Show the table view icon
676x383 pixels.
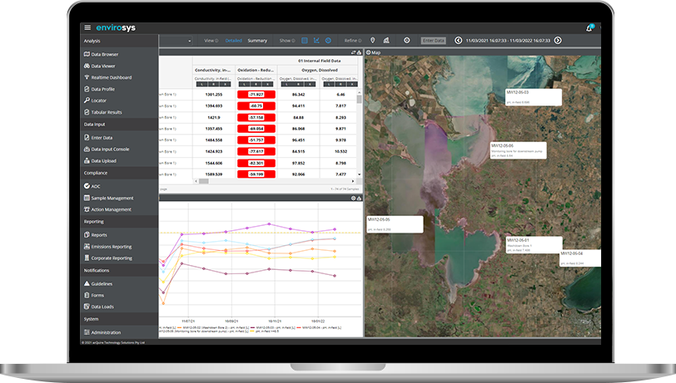[x=304, y=40]
